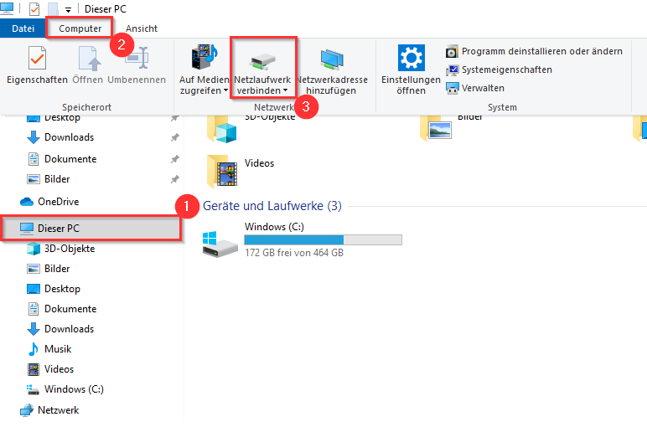The width and height of the screenshot is (647, 427).
Task: Click Netzwerkadresse hinzufügen icon
Action: (x=331, y=60)
